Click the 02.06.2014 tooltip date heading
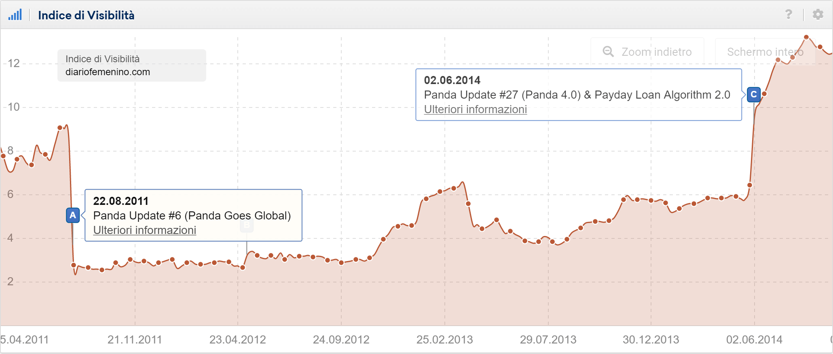Screen dimensions: 833x354 (452, 80)
